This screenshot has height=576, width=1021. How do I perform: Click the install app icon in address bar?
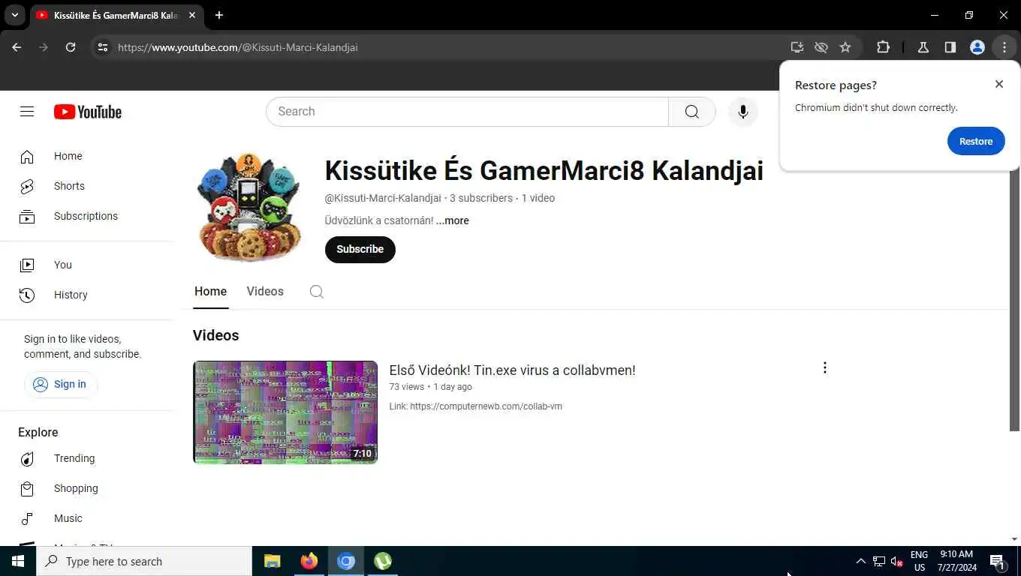tap(797, 47)
